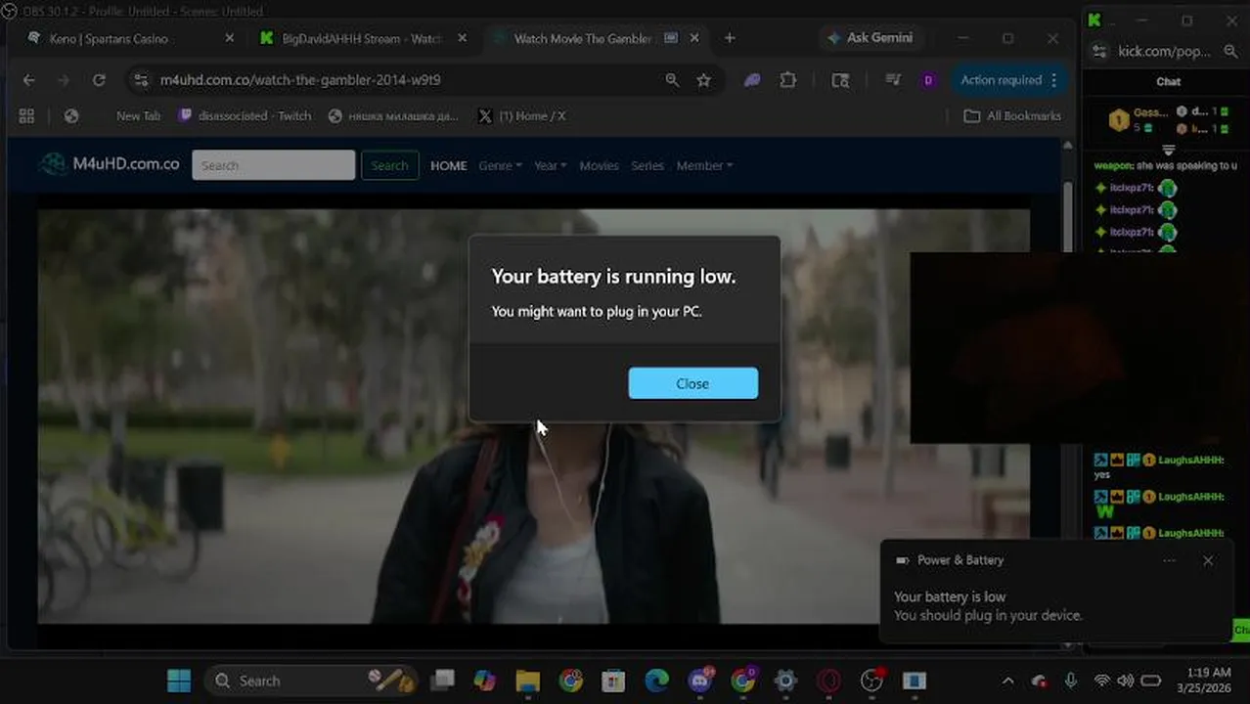Image resolution: width=1250 pixels, height=704 pixels.
Task: Reload the M4uHD page
Action: tap(99, 80)
